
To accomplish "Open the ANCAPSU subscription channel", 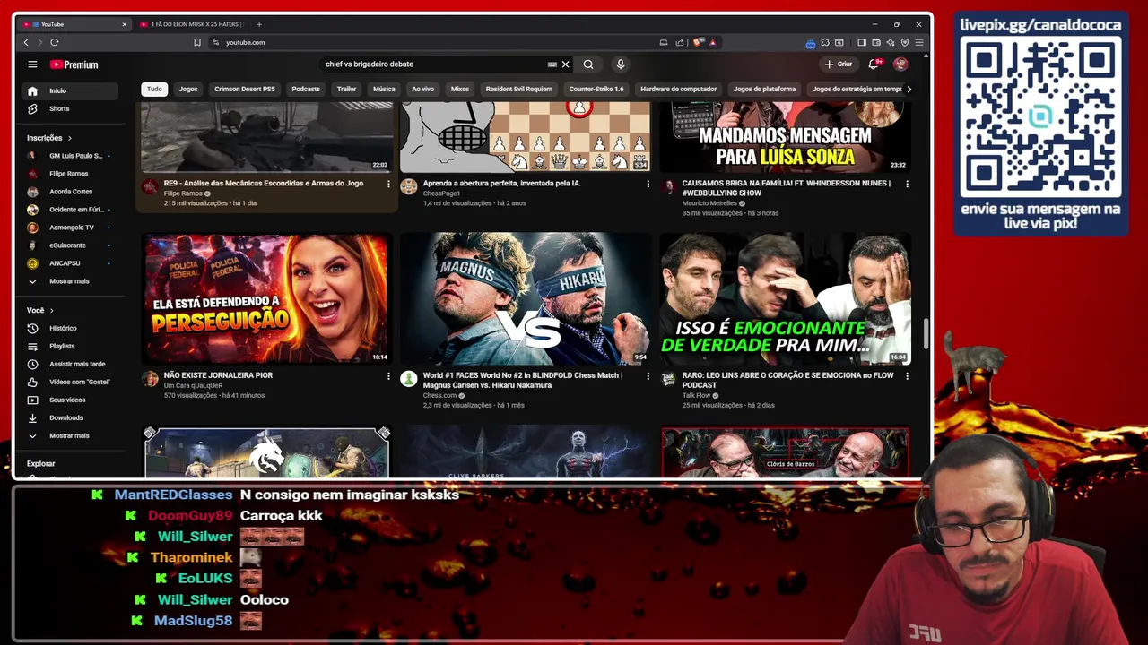I will (69, 263).
